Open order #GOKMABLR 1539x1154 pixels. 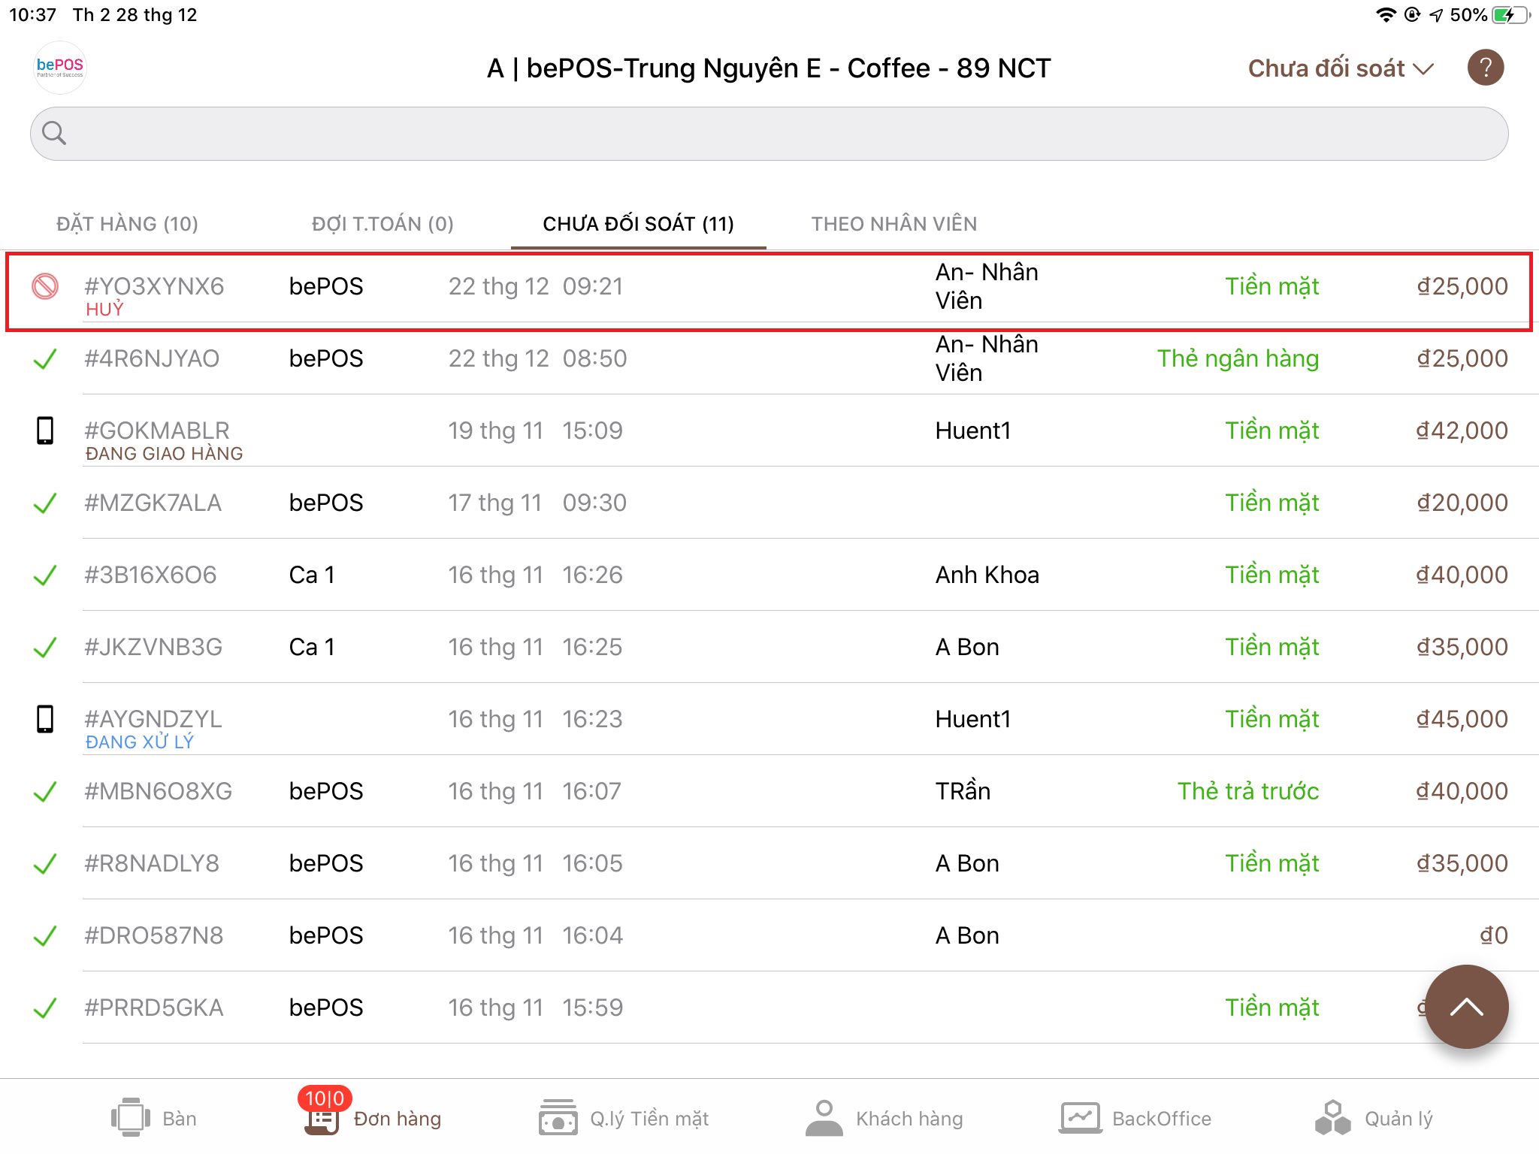[769, 430]
